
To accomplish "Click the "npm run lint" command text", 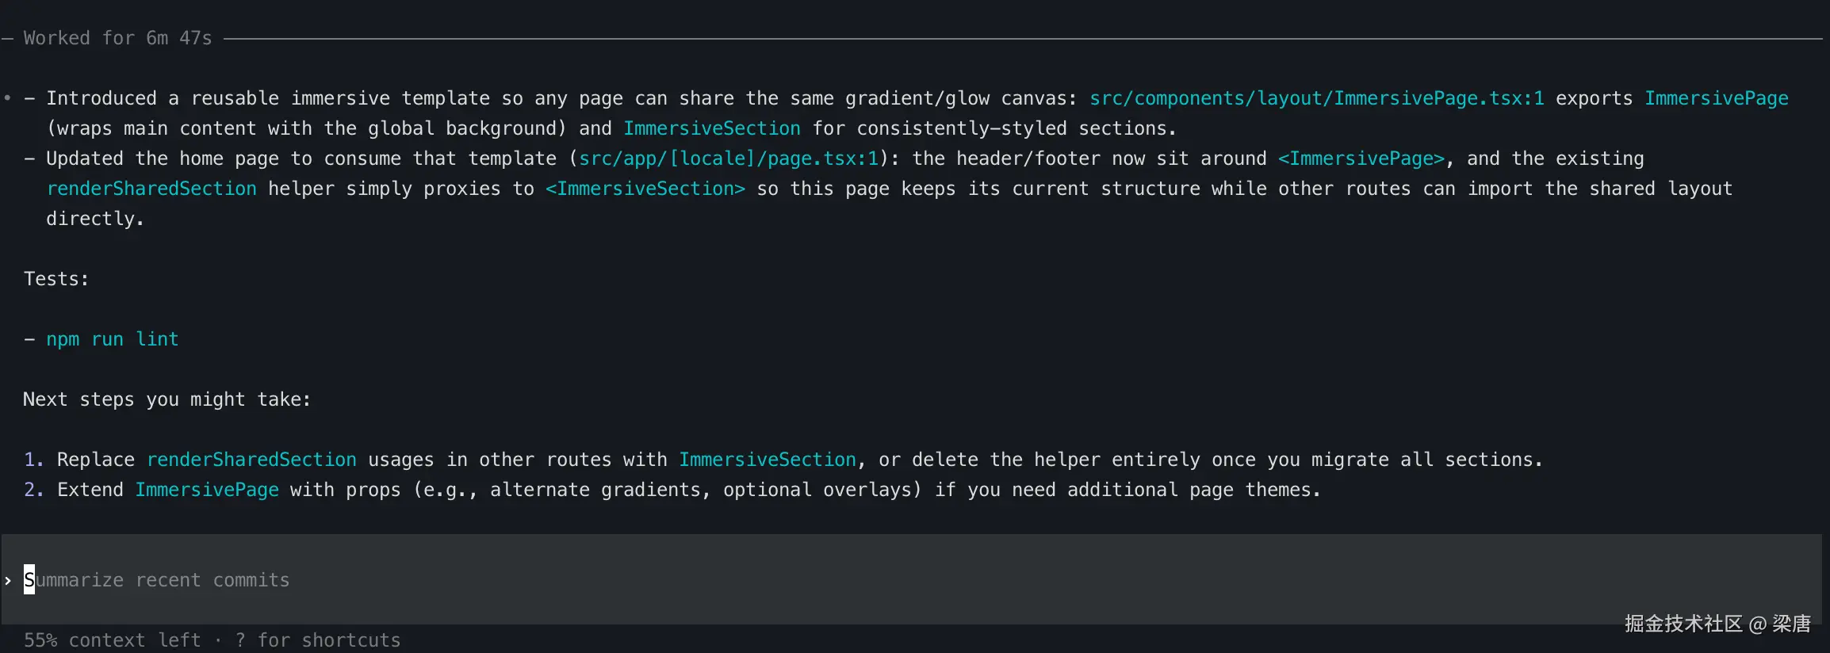I will point(112,339).
